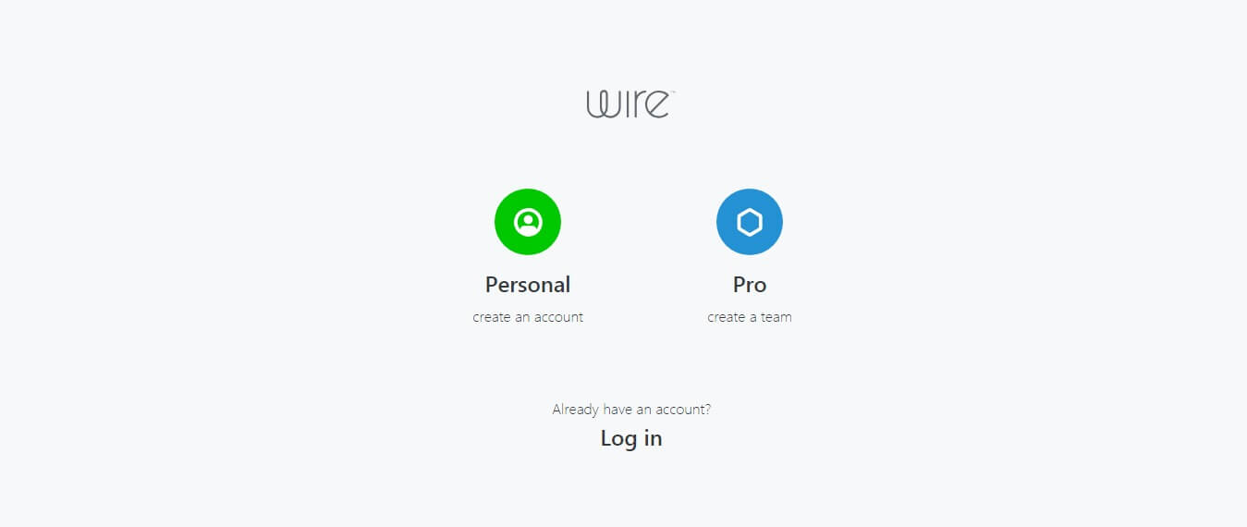Click the word 'team' under Pro

pos(776,317)
